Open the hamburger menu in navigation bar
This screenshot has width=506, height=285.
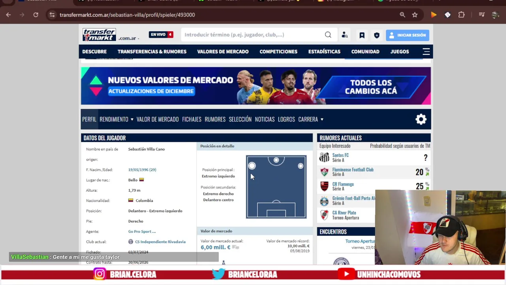tap(426, 51)
